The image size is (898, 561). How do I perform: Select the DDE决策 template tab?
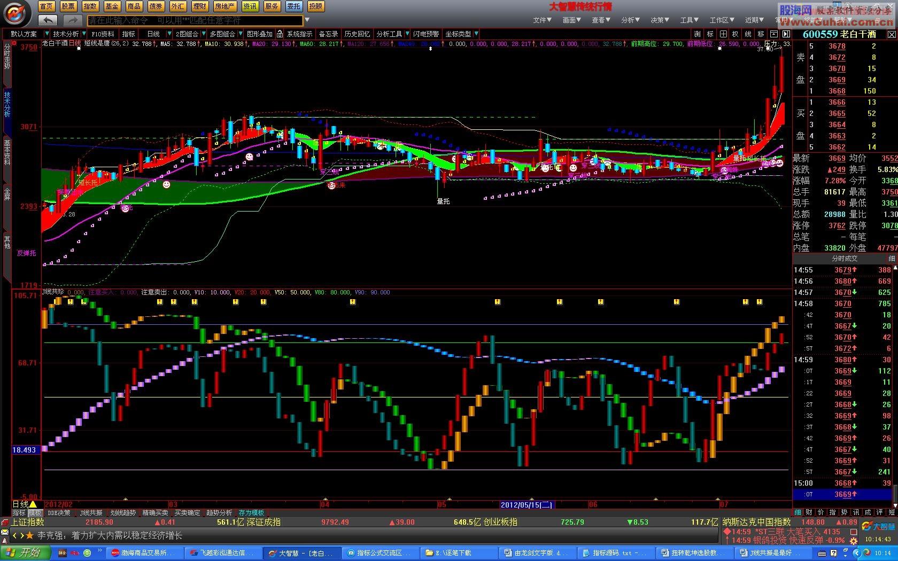click(59, 512)
